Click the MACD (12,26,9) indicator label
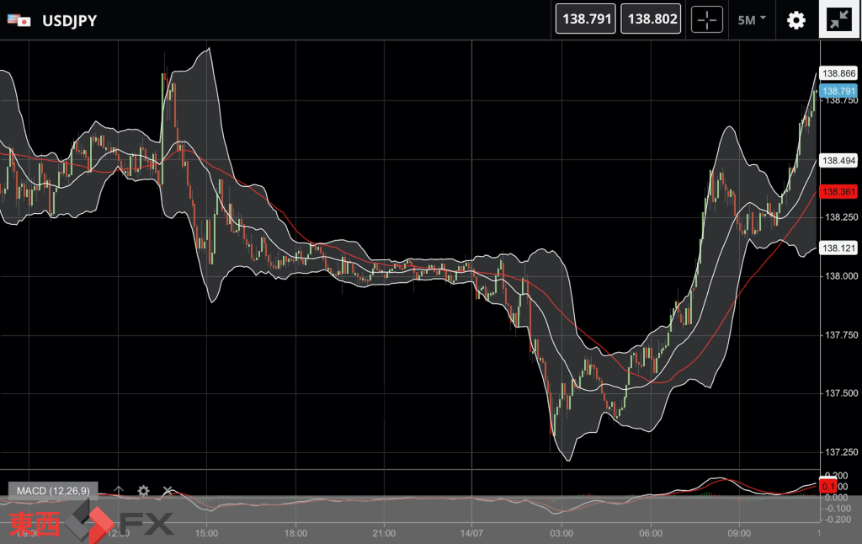Image resolution: width=862 pixels, height=544 pixels. (x=53, y=491)
